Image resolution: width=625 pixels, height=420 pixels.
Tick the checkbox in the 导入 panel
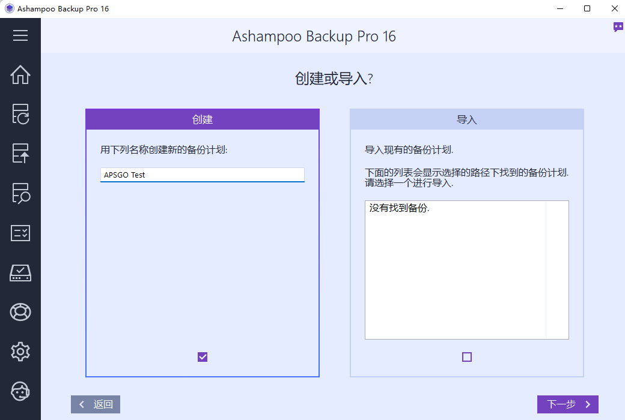point(467,357)
